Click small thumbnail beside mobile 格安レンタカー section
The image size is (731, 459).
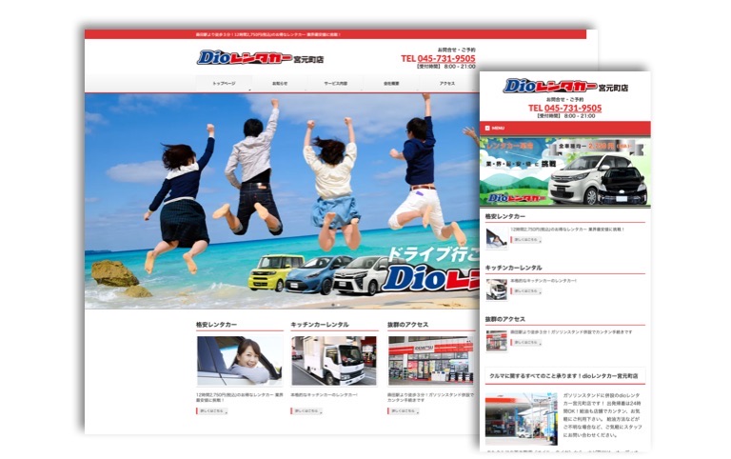pyautogui.click(x=496, y=238)
